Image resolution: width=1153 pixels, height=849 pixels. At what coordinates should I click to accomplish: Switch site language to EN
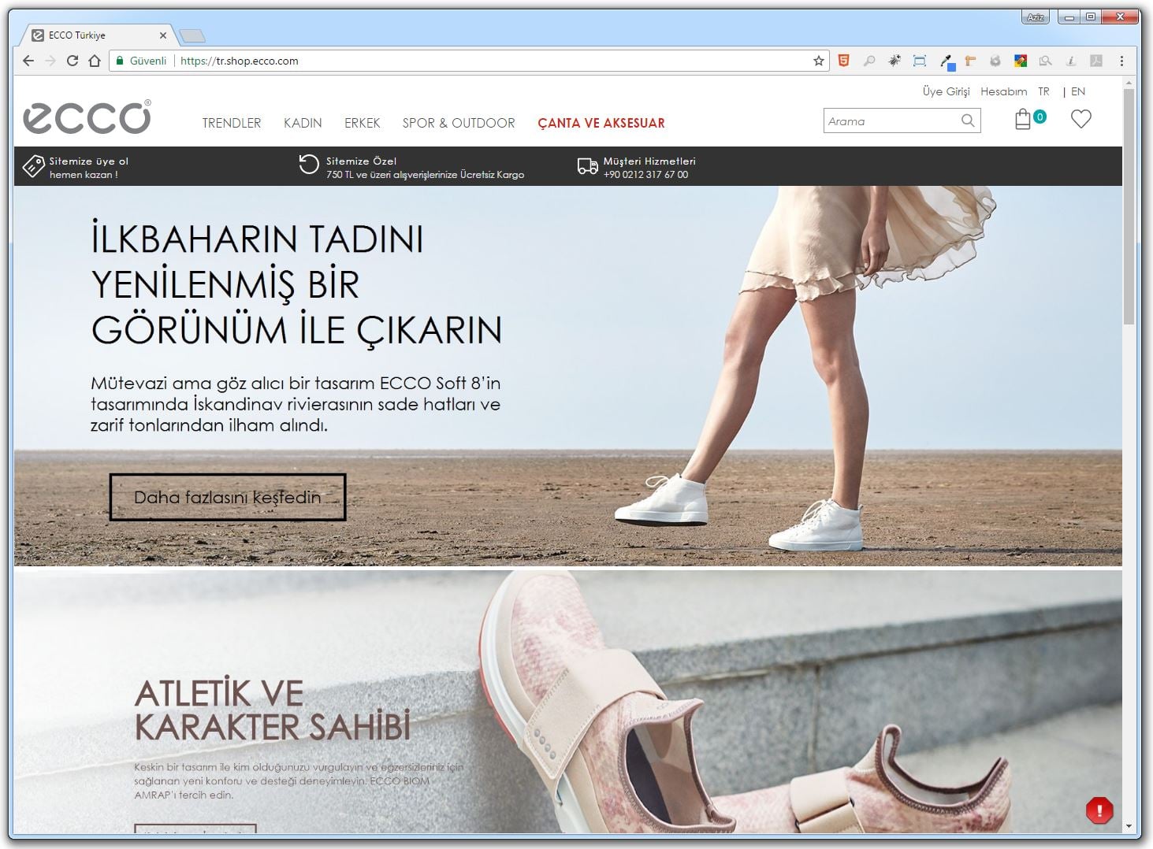coord(1078,91)
